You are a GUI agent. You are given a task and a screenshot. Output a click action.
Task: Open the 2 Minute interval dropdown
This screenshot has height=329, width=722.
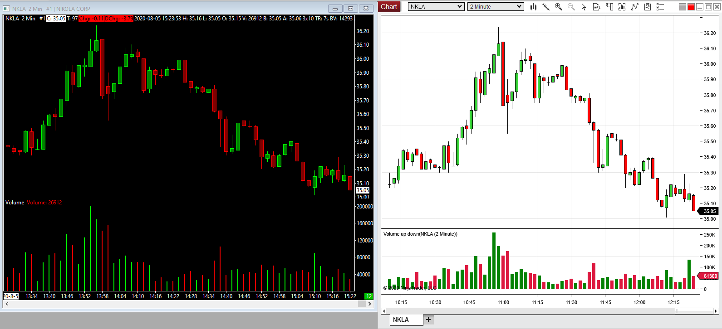496,6
